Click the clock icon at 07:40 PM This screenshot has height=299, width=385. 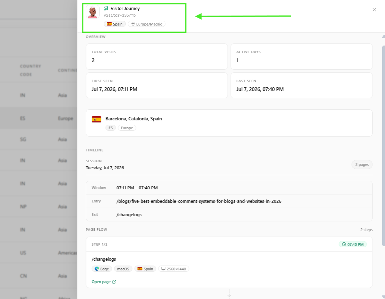pyautogui.click(x=344, y=244)
